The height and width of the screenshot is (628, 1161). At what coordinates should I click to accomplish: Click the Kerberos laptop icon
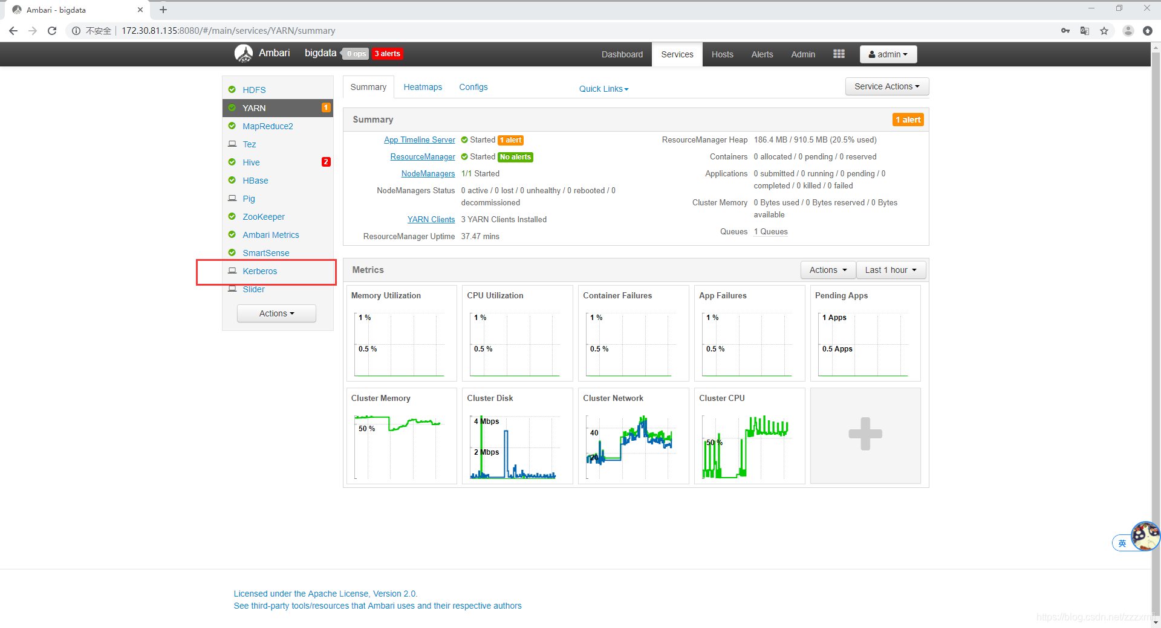point(232,271)
